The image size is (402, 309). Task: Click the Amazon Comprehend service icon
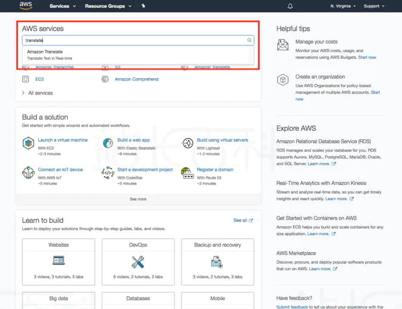pyautogui.click(x=105, y=79)
